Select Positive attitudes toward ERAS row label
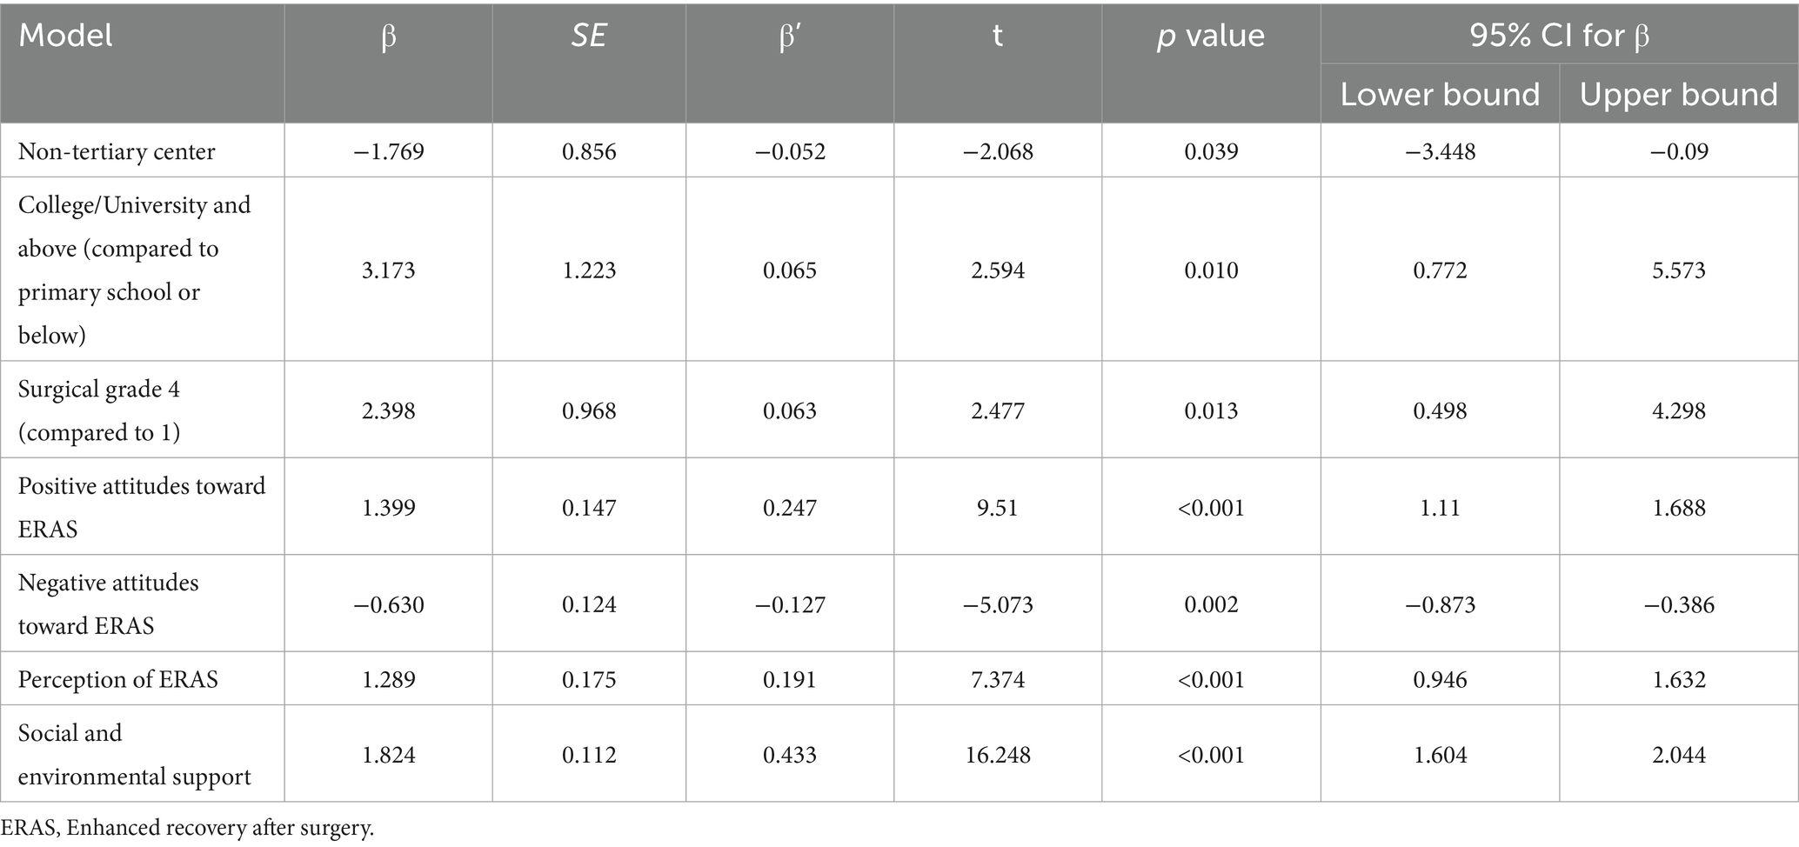 pyautogui.click(x=142, y=507)
